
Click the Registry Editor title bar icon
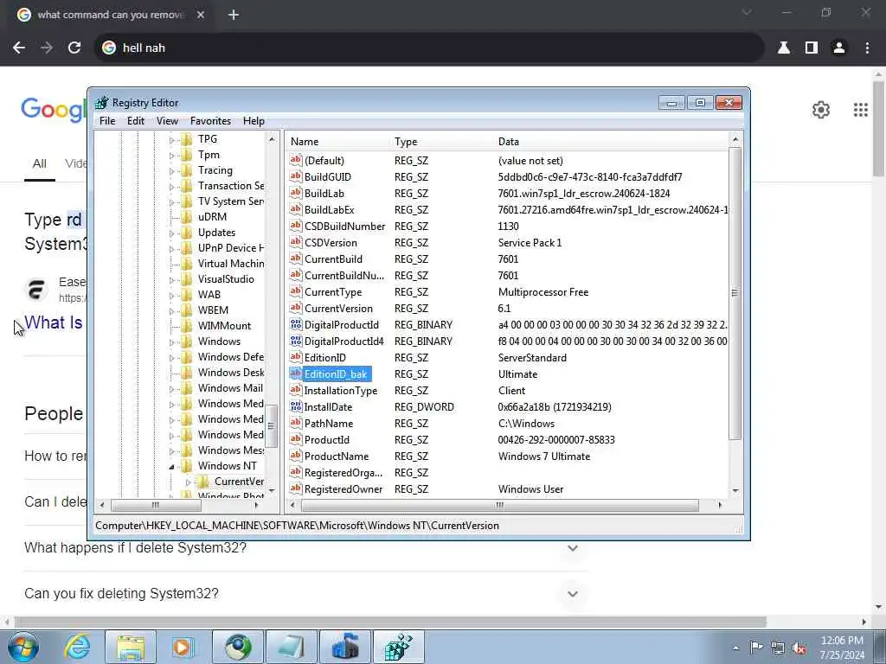click(102, 103)
